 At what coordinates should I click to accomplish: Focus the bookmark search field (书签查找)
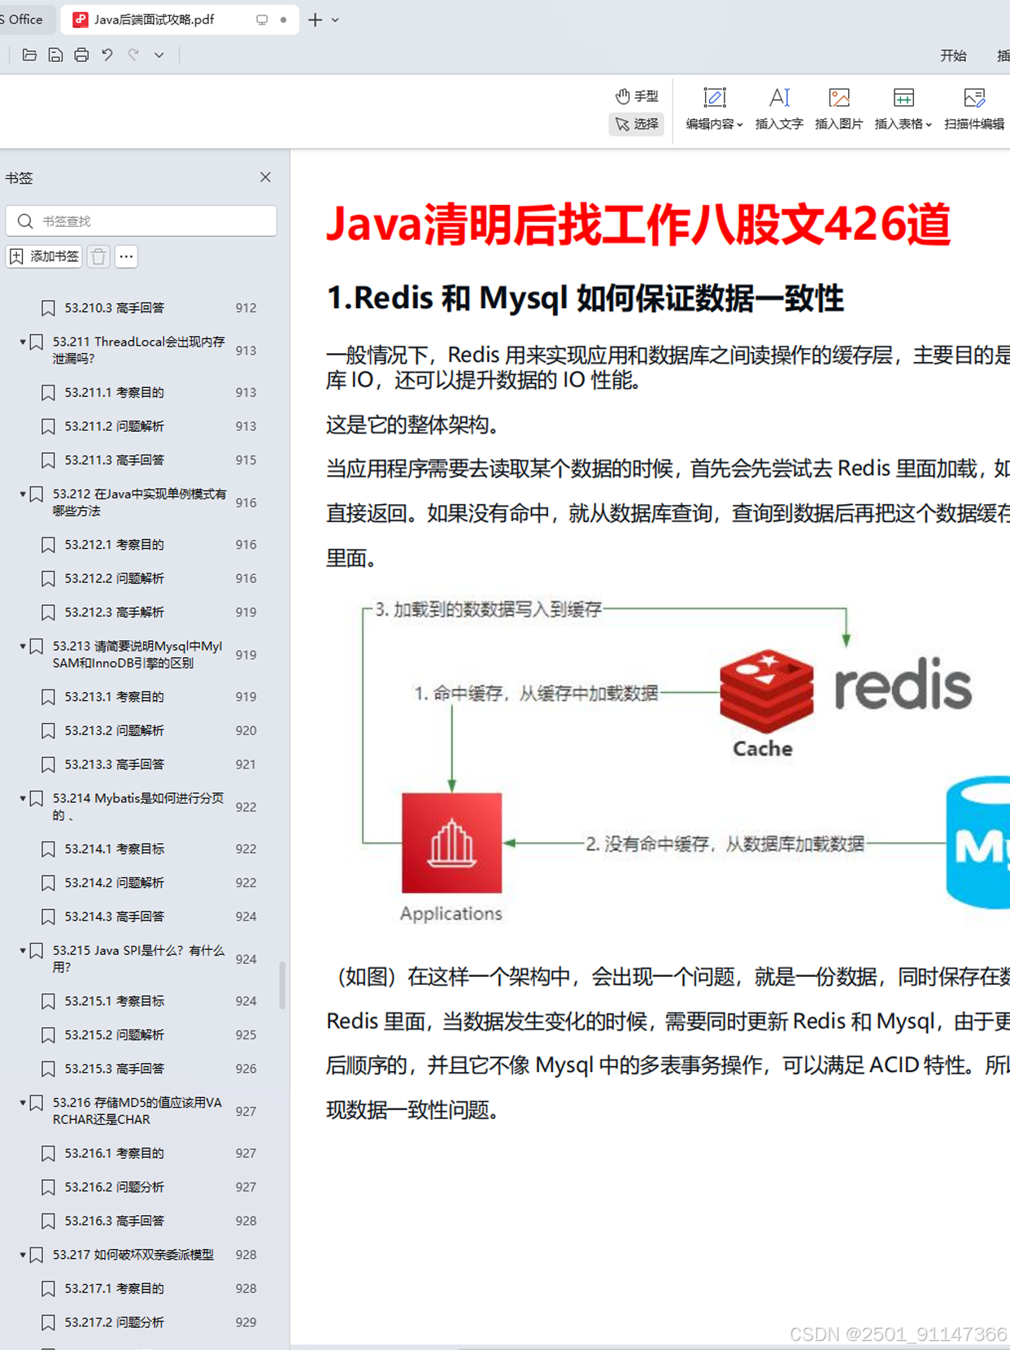(141, 220)
